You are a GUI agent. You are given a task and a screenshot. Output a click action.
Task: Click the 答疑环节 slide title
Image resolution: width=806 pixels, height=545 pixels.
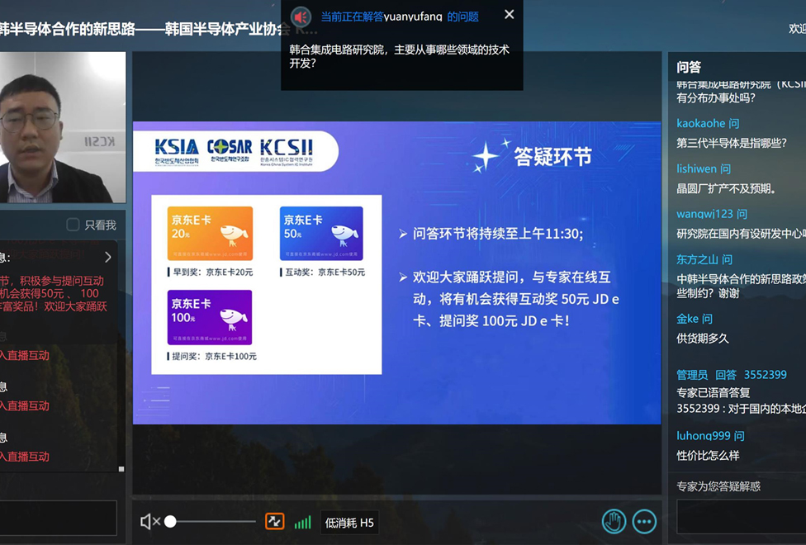(x=552, y=157)
